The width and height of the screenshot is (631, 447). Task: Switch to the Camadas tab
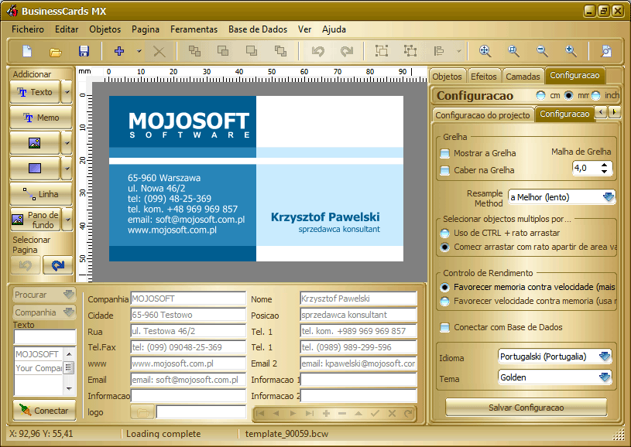tap(523, 77)
